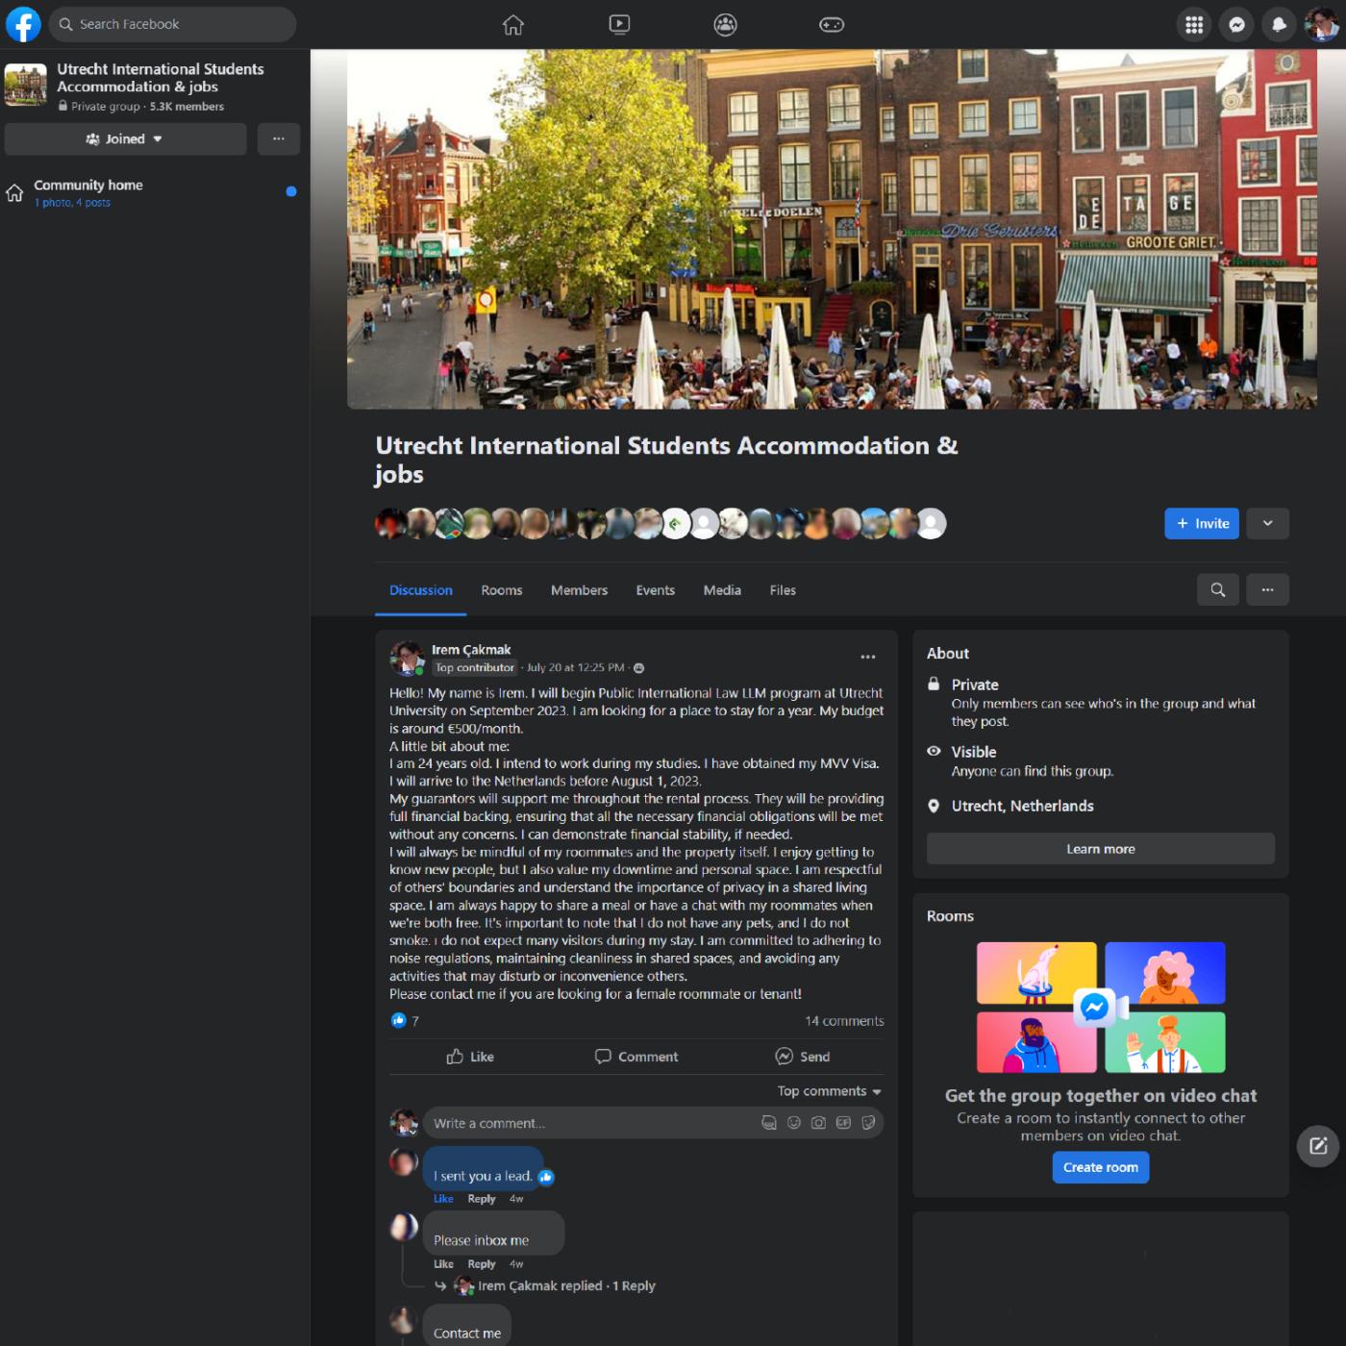
Task: Open the post timestamp July 20
Action: tap(575, 667)
